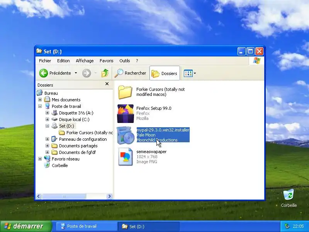The width and height of the screenshot is (309, 232).
Task: Close the Dossiers side panel
Action: (x=107, y=84)
